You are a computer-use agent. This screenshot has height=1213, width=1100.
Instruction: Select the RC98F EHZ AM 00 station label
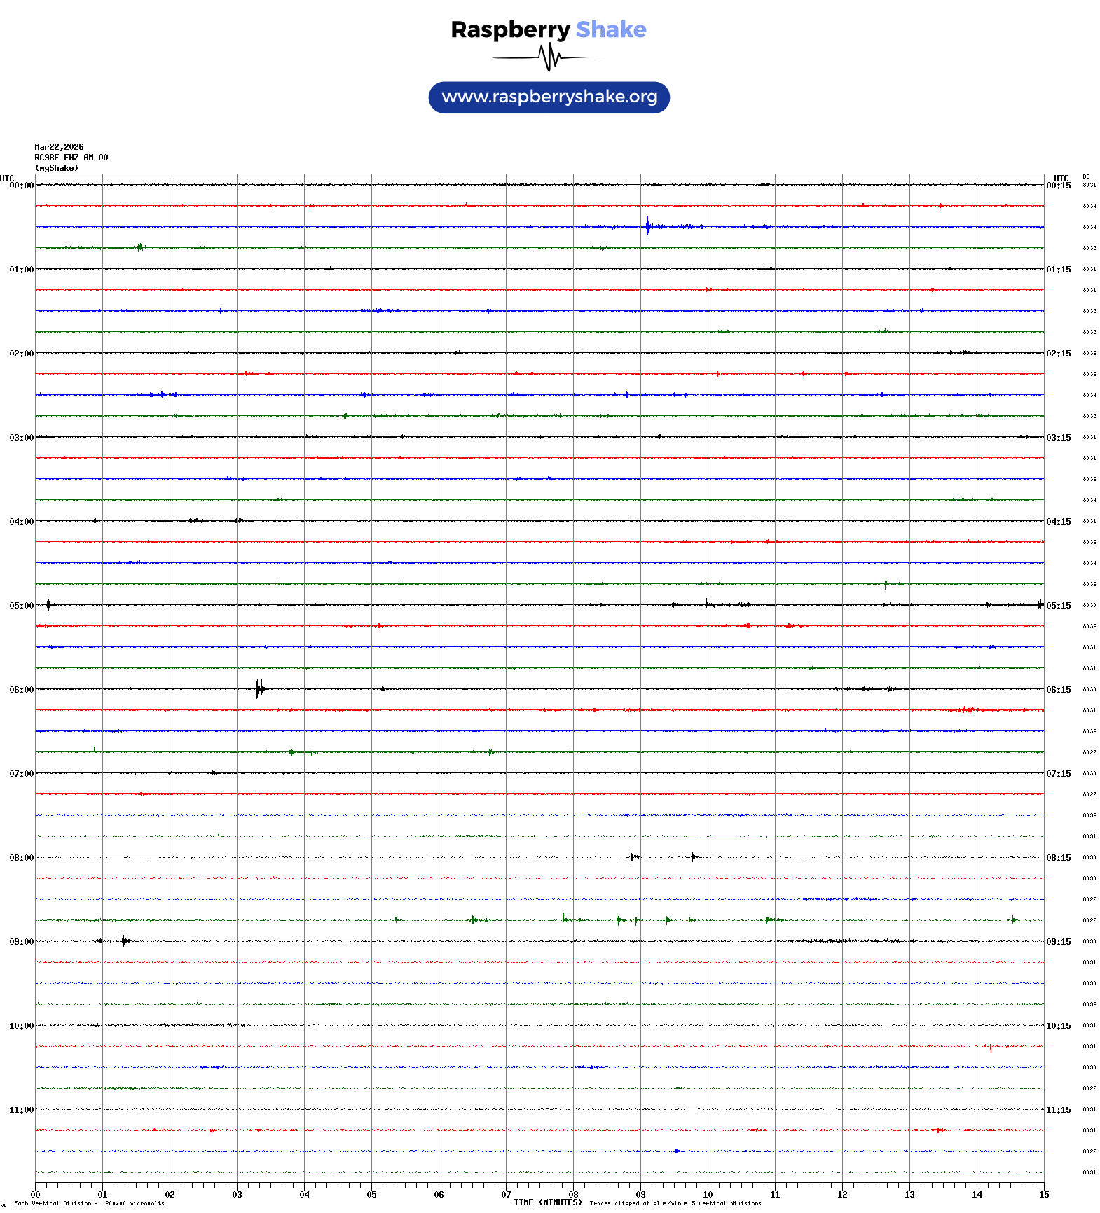tap(71, 158)
